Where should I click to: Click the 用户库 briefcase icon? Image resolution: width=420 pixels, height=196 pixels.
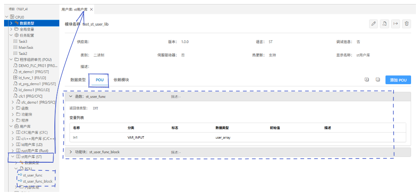(x=17, y=126)
